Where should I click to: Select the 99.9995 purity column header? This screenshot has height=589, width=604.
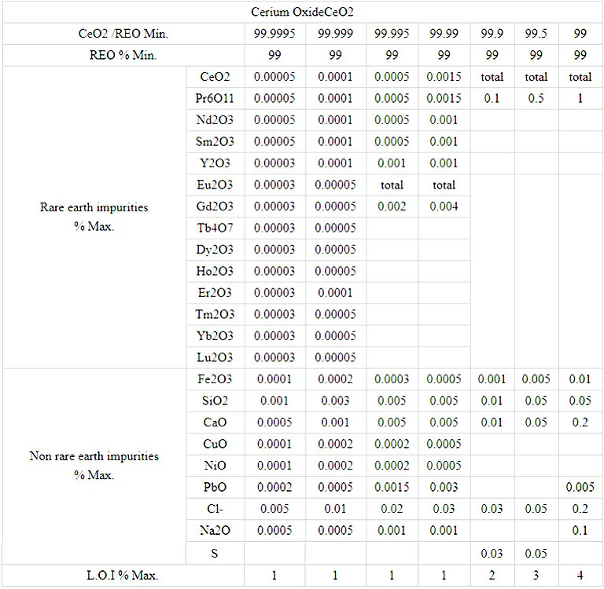click(x=274, y=34)
